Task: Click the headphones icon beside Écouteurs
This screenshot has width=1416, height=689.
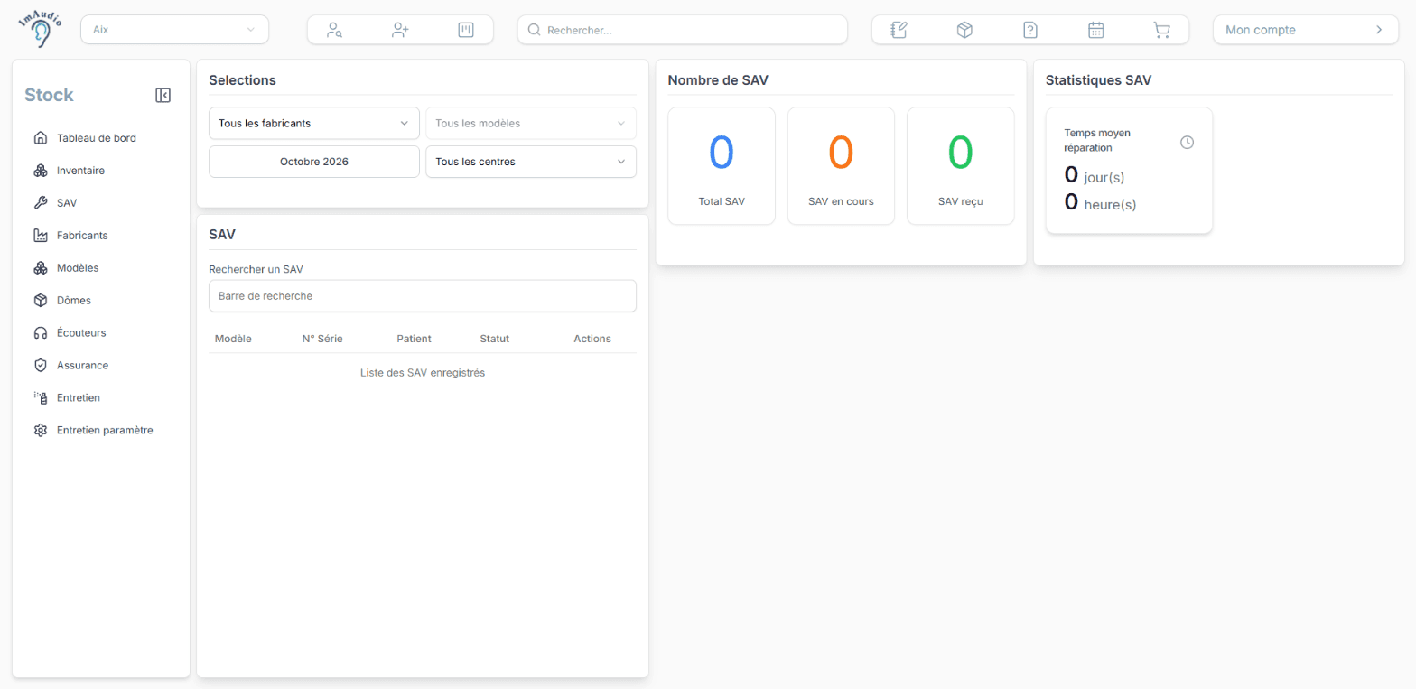Action: point(40,333)
